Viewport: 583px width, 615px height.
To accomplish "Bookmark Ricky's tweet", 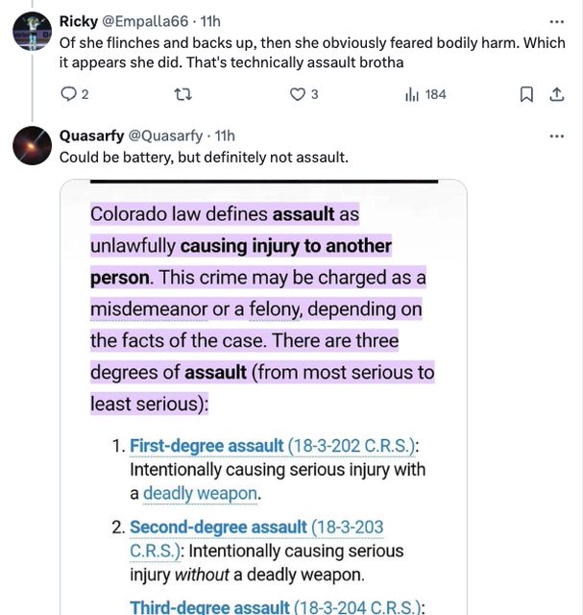I will pyautogui.click(x=525, y=94).
